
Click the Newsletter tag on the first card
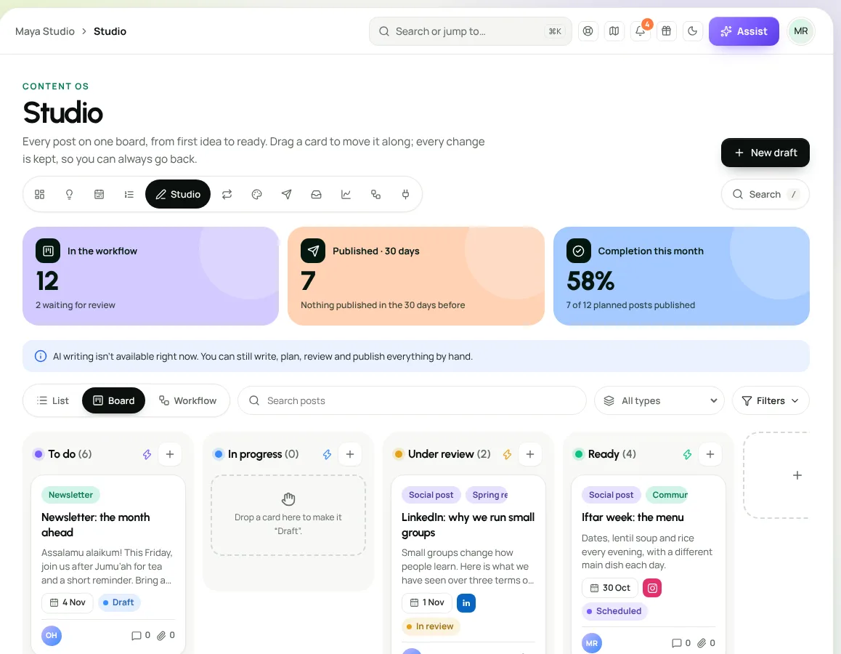70,495
